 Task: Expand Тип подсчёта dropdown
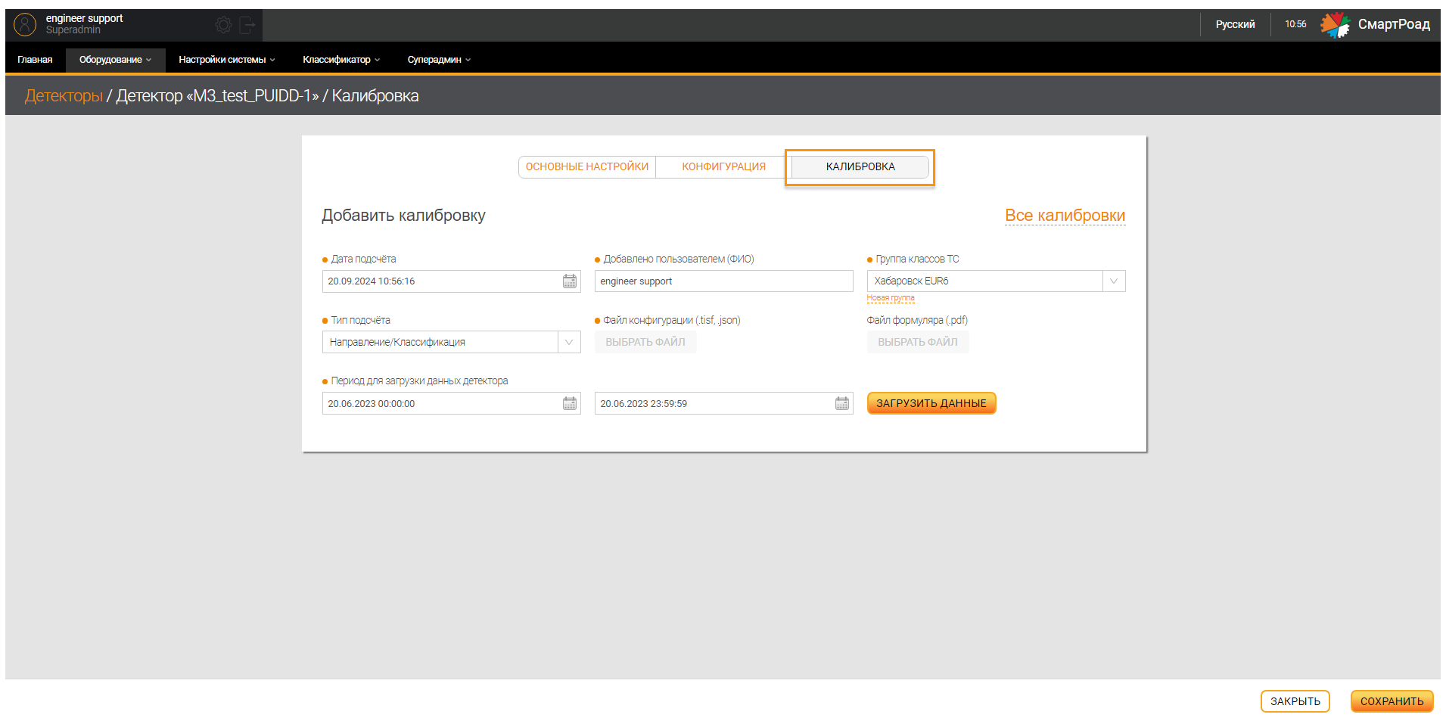point(569,342)
